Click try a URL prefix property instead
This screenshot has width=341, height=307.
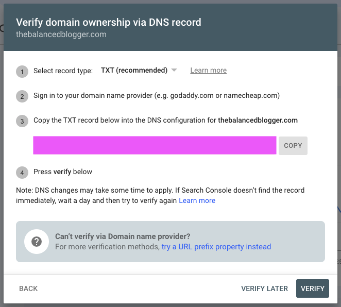[x=216, y=247]
